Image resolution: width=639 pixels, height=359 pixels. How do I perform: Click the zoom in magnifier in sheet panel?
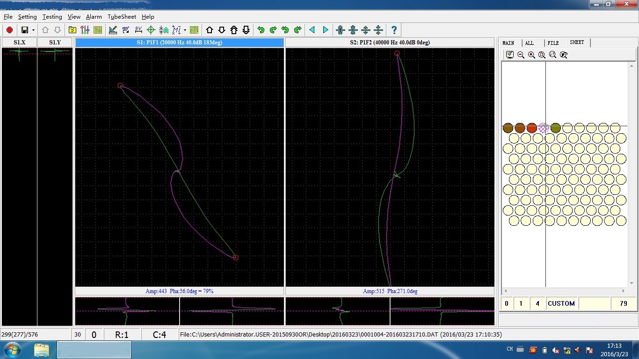point(531,55)
